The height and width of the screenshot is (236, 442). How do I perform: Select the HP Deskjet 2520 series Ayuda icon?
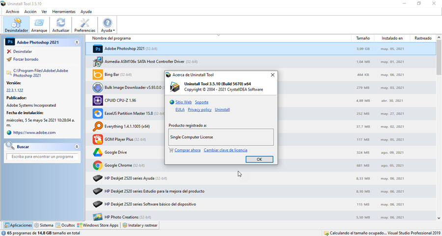98,178
